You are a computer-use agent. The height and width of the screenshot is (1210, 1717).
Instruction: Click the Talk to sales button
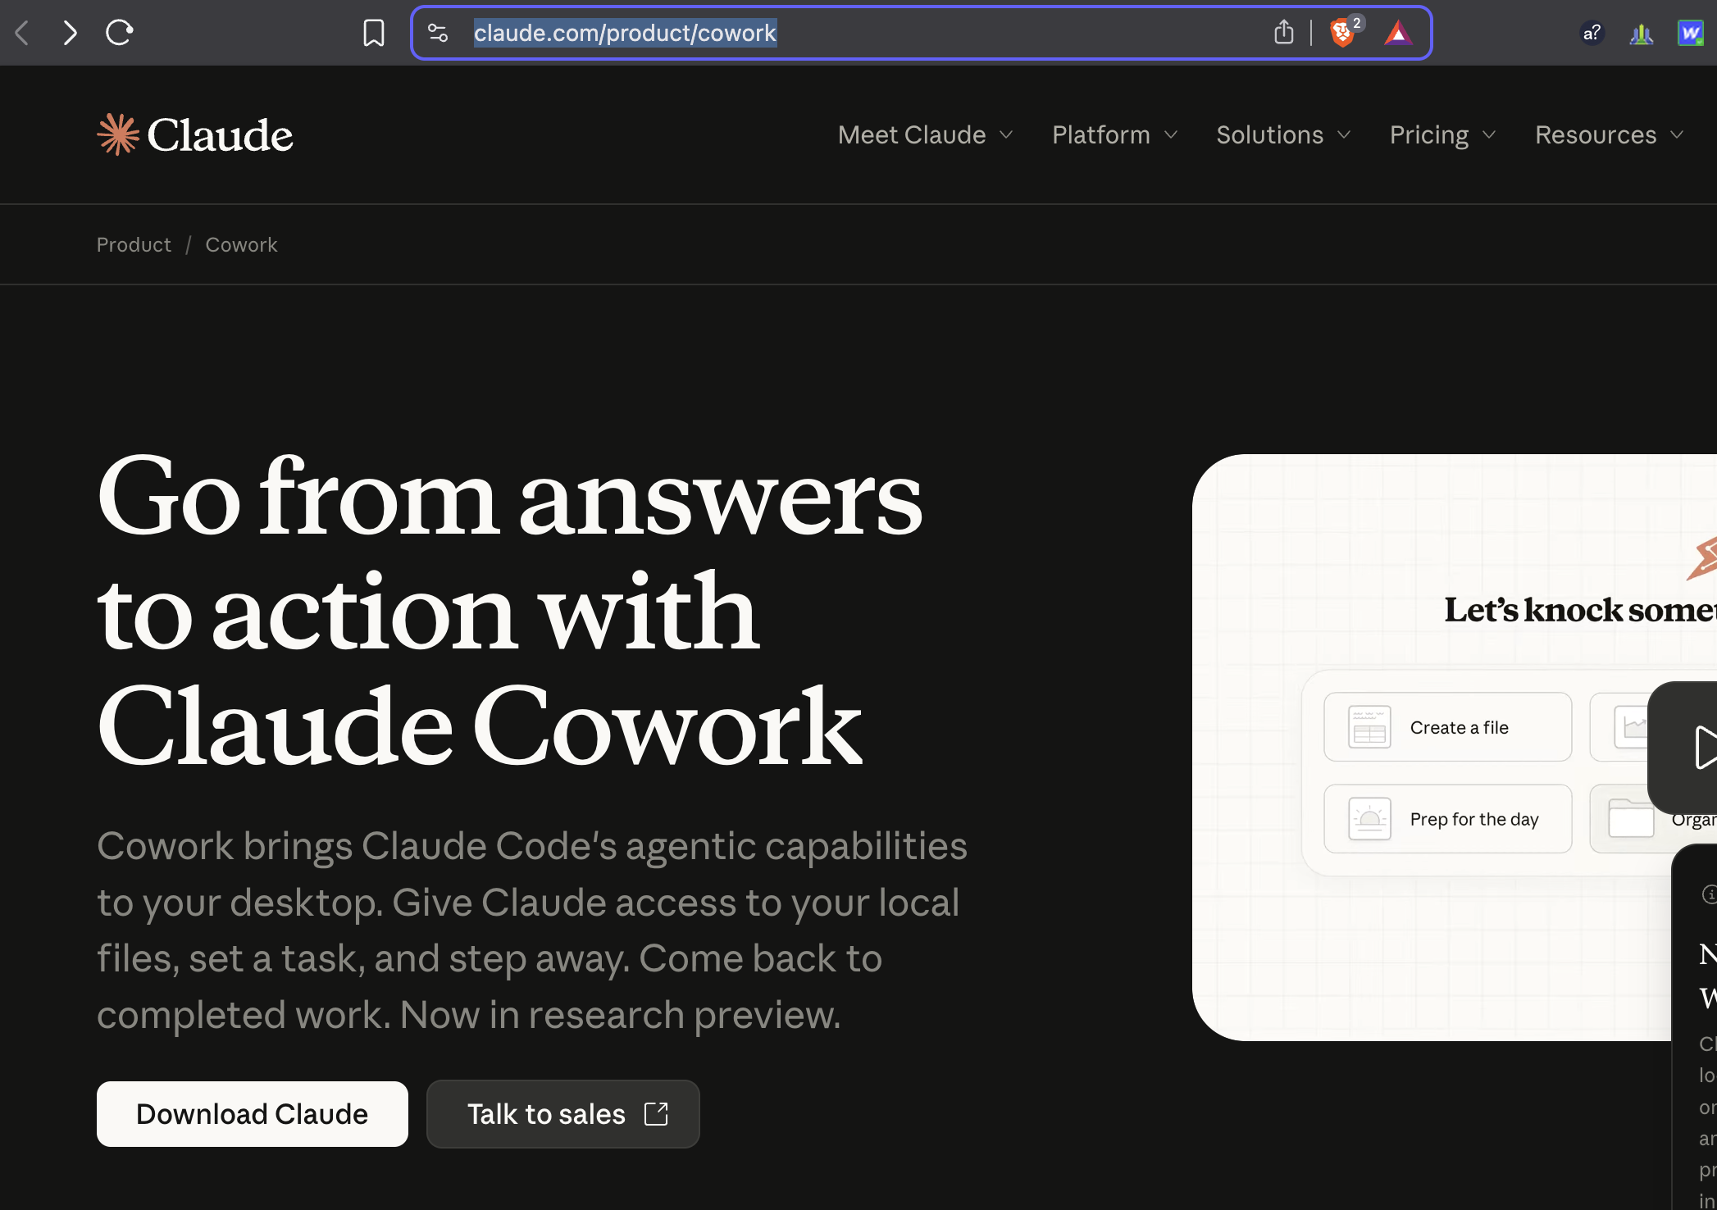pos(562,1113)
